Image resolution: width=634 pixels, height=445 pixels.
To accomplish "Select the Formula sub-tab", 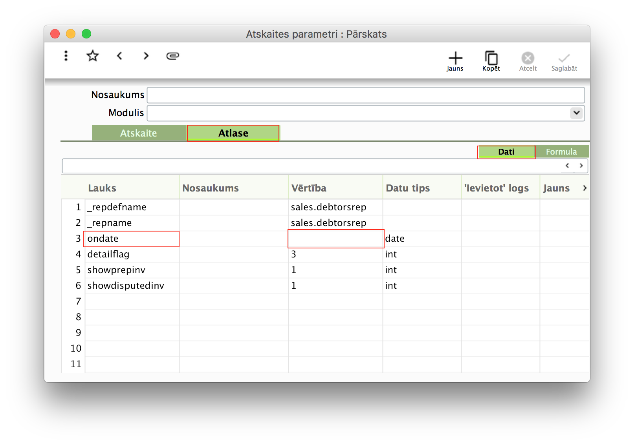I will [x=562, y=152].
